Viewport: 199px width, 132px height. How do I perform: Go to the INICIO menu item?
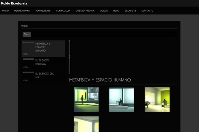[5, 11]
